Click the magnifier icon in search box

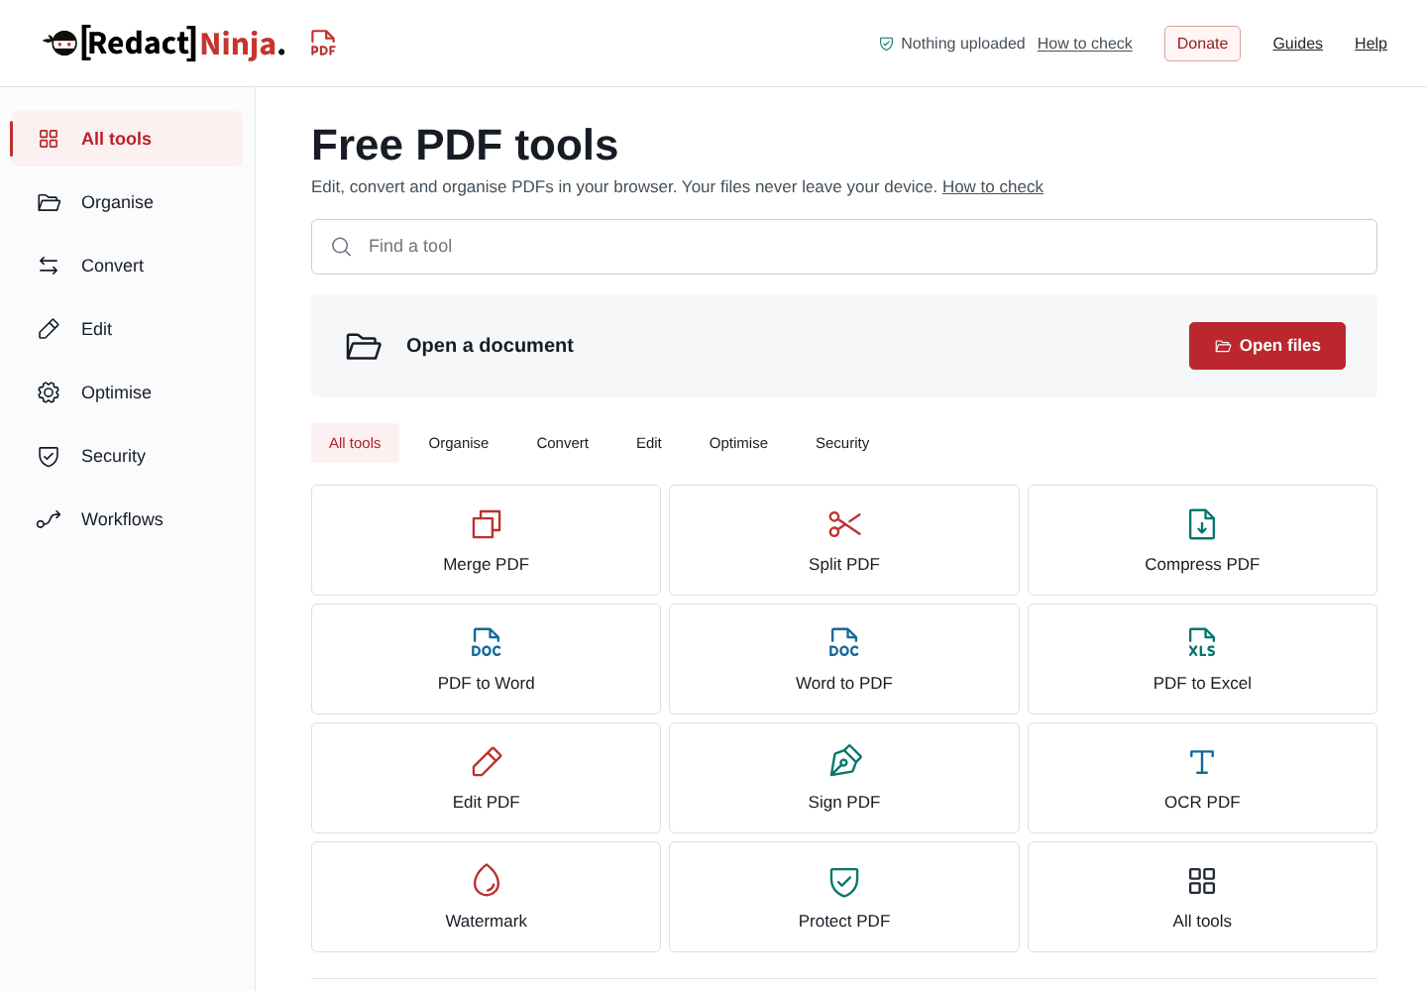pyautogui.click(x=341, y=247)
